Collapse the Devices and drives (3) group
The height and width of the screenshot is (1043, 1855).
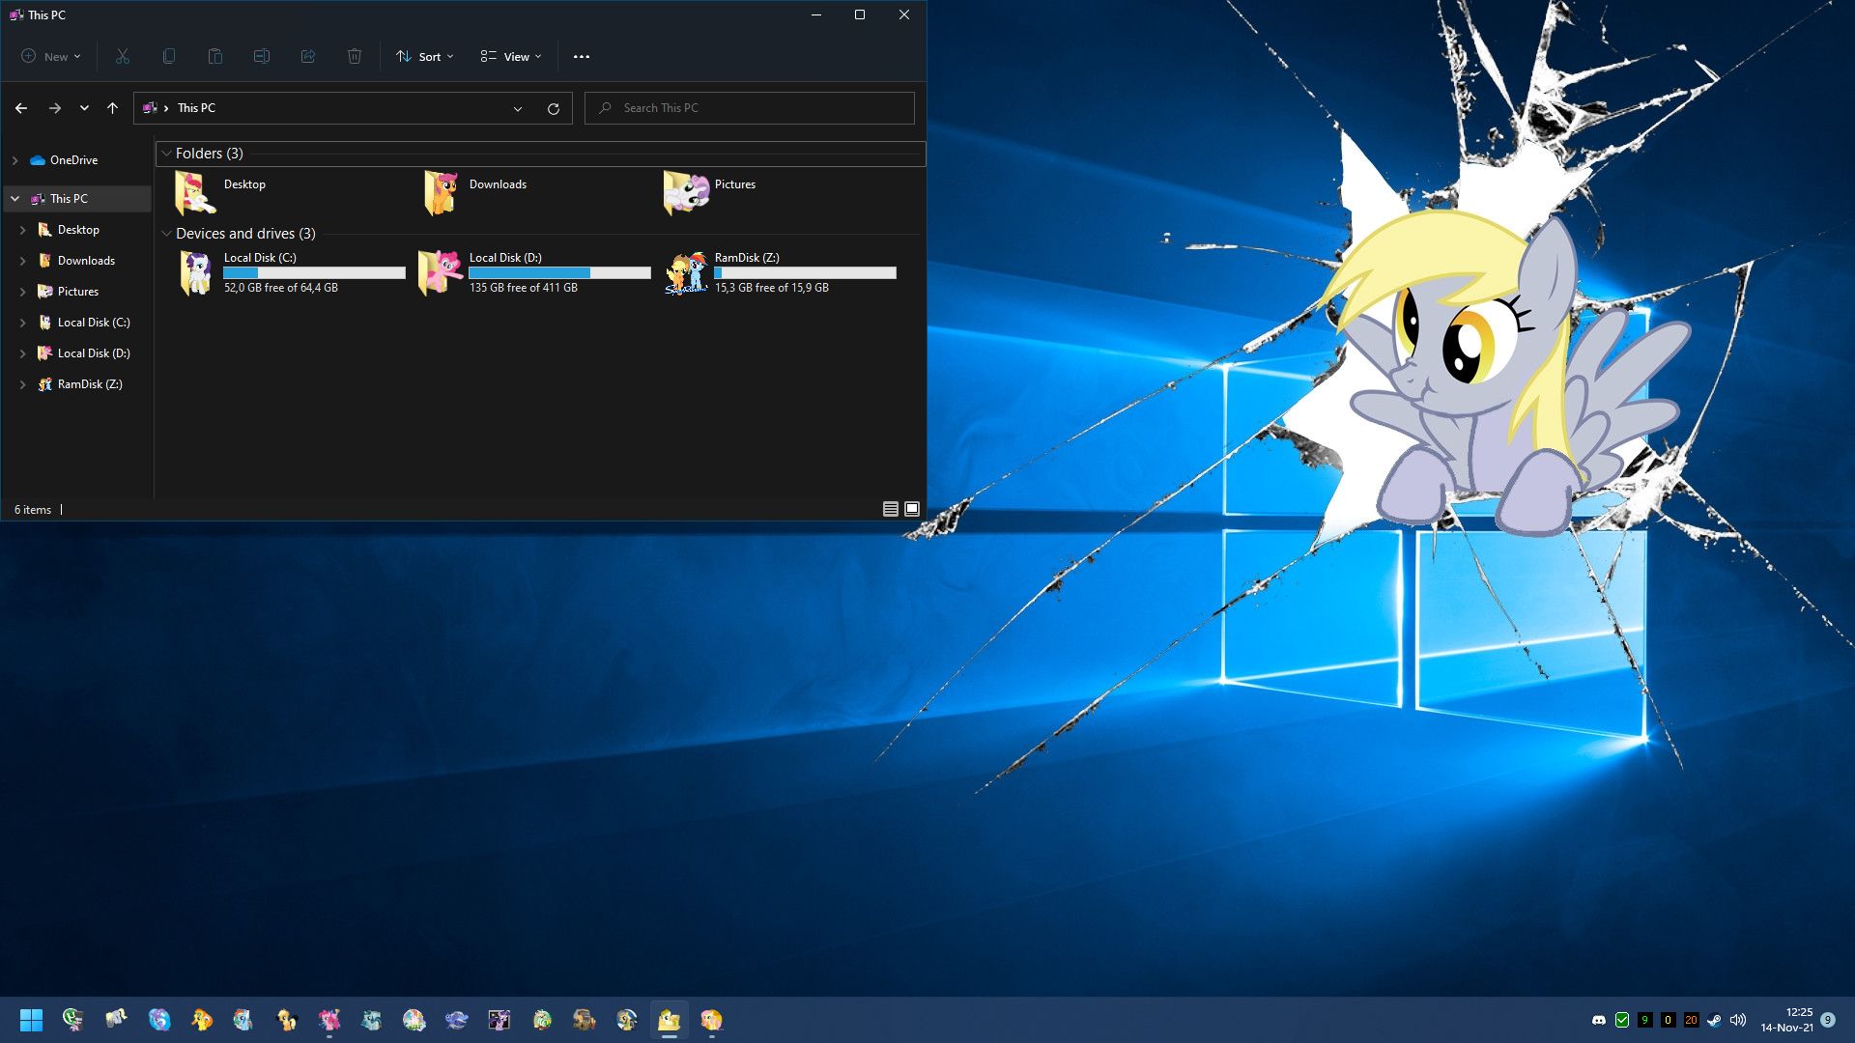tap(166, 234)
